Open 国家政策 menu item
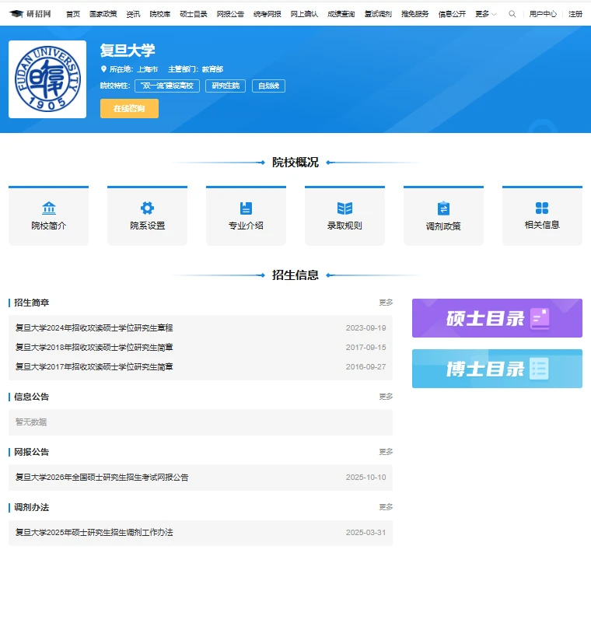 point(103,14)
